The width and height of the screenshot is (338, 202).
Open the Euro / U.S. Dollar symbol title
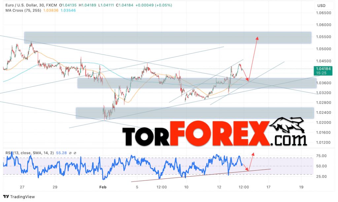click(x=21, y=5)
